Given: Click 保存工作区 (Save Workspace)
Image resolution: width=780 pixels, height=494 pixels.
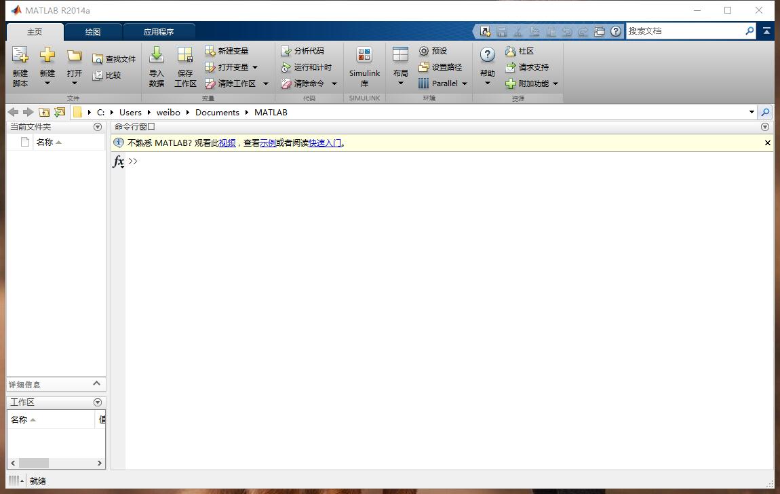Looking at the screenshot, I should [185, 66].
